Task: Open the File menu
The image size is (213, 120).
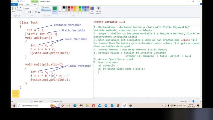Action: point(14,4)
